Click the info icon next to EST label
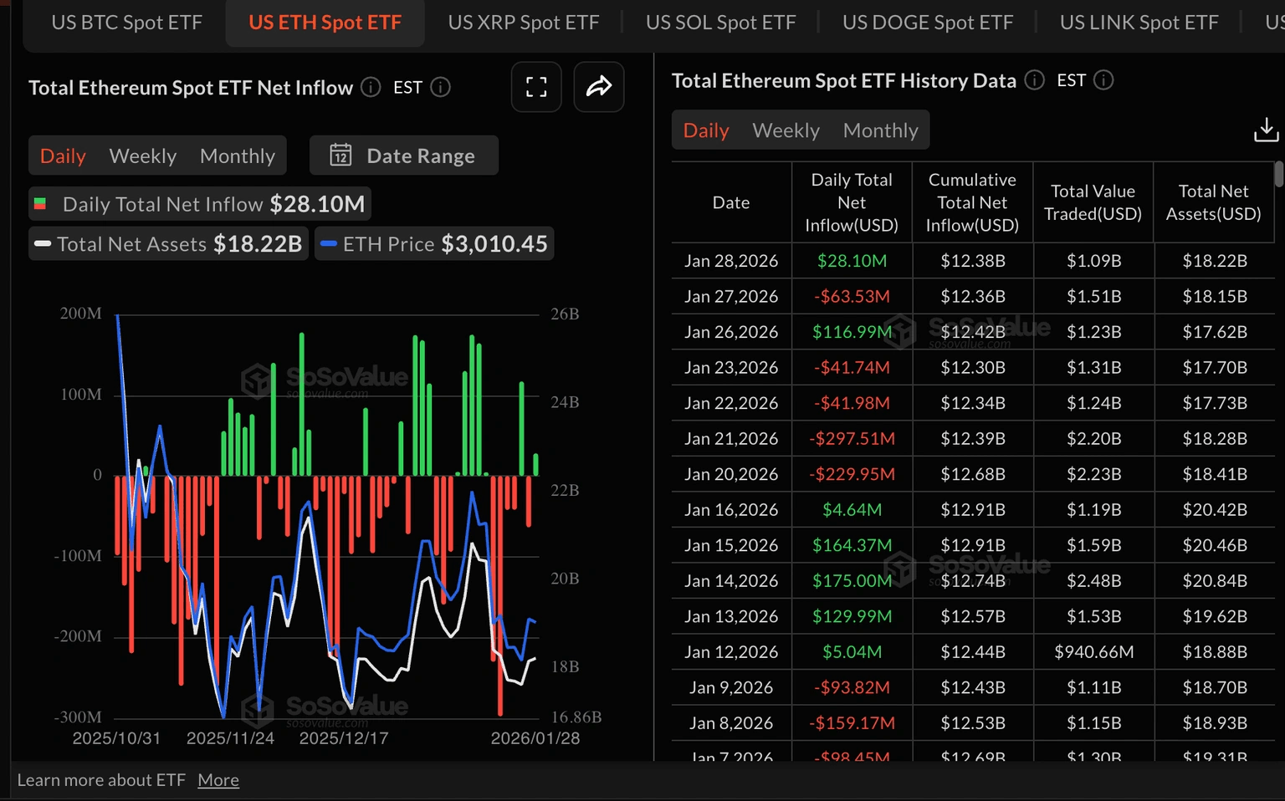 coord(441,87)
